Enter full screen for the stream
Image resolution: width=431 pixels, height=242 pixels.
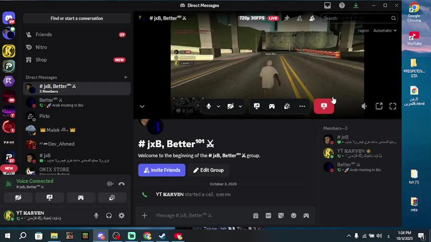coord(393,106)
